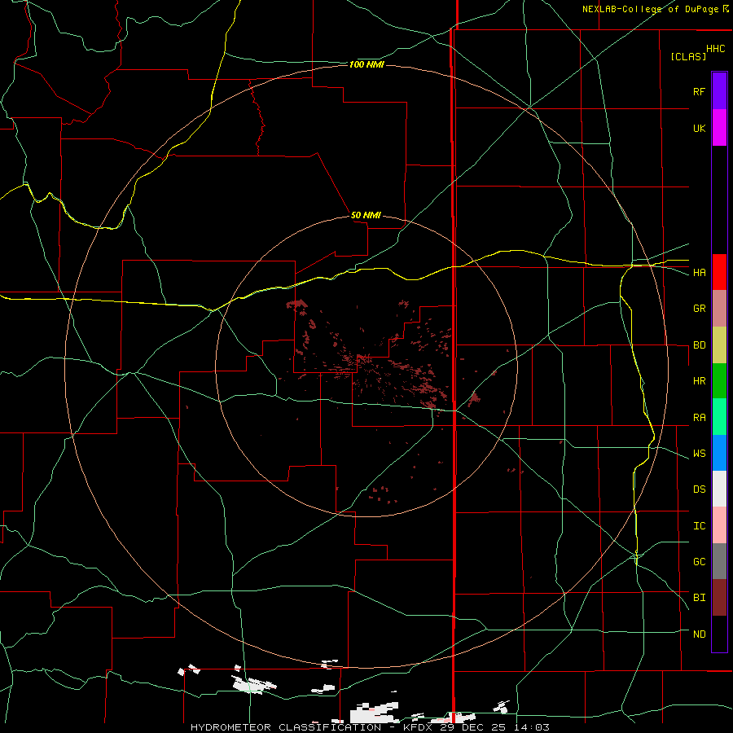Click the UK magenta legend swatch
The width and height of the screenshot is (733, 733).
click(x=719, y=127)
